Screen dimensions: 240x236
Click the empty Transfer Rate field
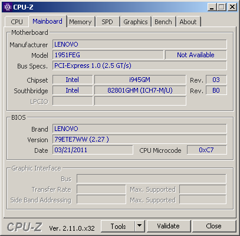101,189
